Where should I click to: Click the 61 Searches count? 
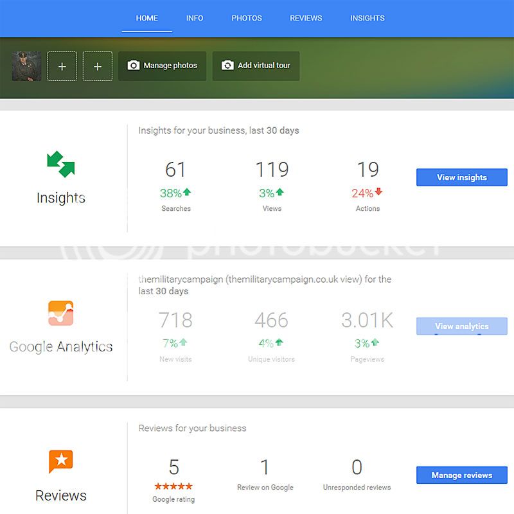click(175, 170)
